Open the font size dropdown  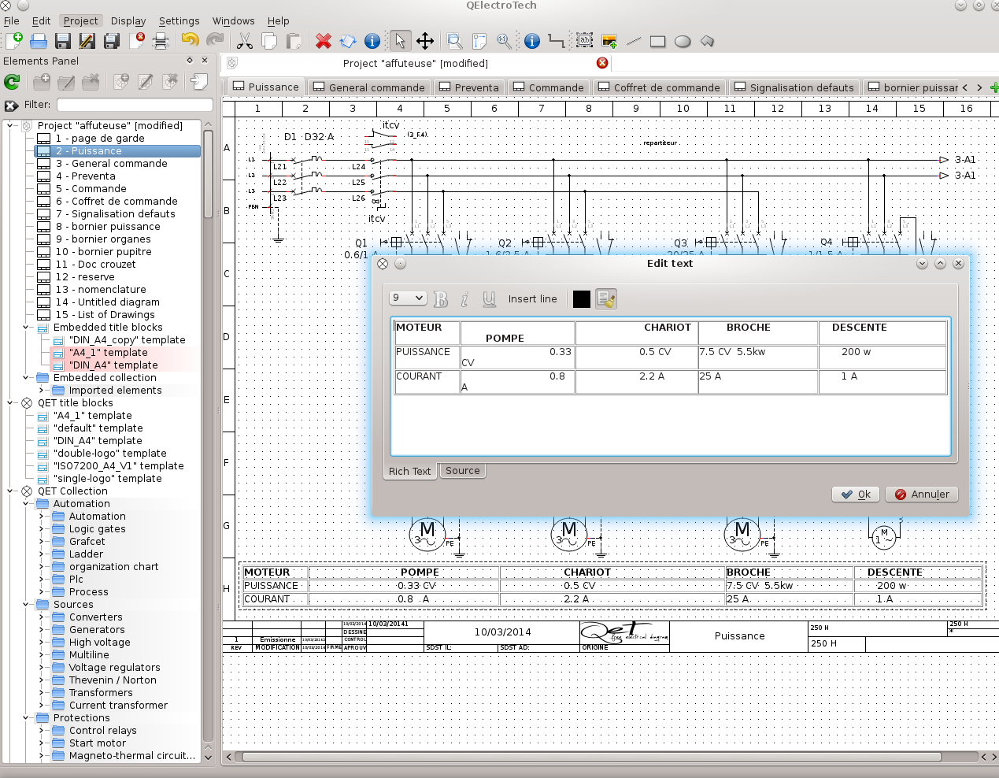click(x=408, y=298)
